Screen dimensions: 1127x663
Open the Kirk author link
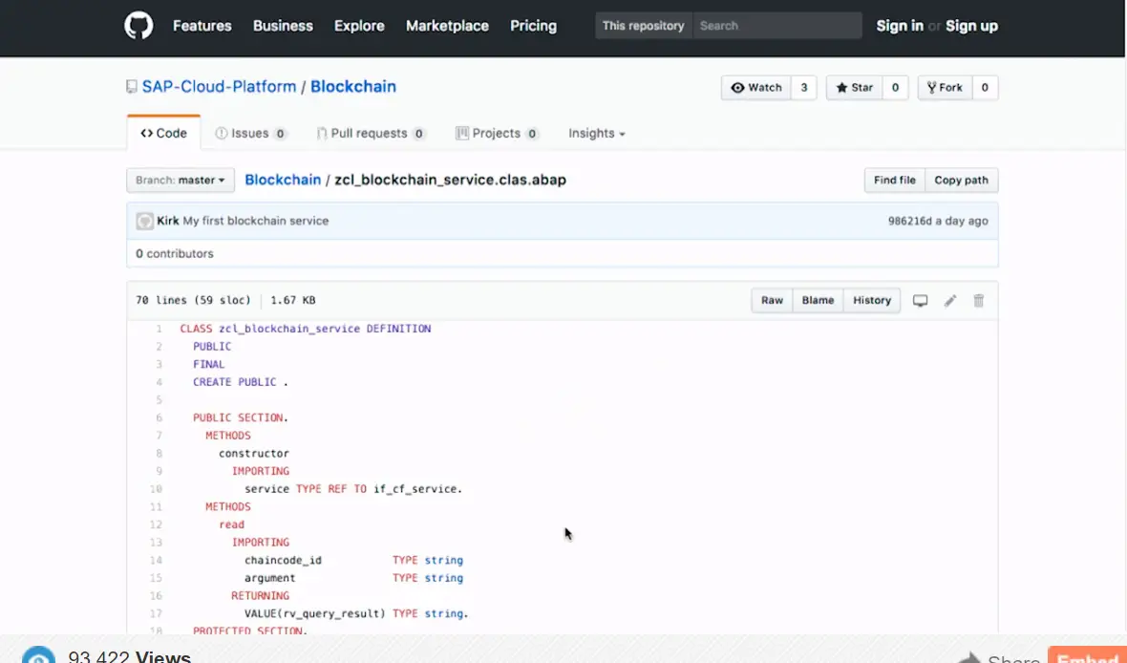167,221
